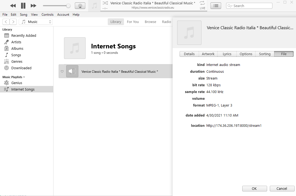Switch to the Lyrics tab

point(227,54)
